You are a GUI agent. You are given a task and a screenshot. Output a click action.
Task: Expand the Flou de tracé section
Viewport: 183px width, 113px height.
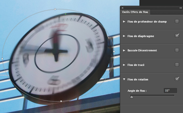coord(124,65)
